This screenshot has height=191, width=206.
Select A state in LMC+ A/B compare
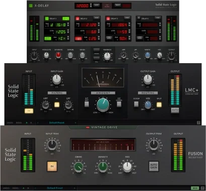pyautogui.click(x=27, y=123)
